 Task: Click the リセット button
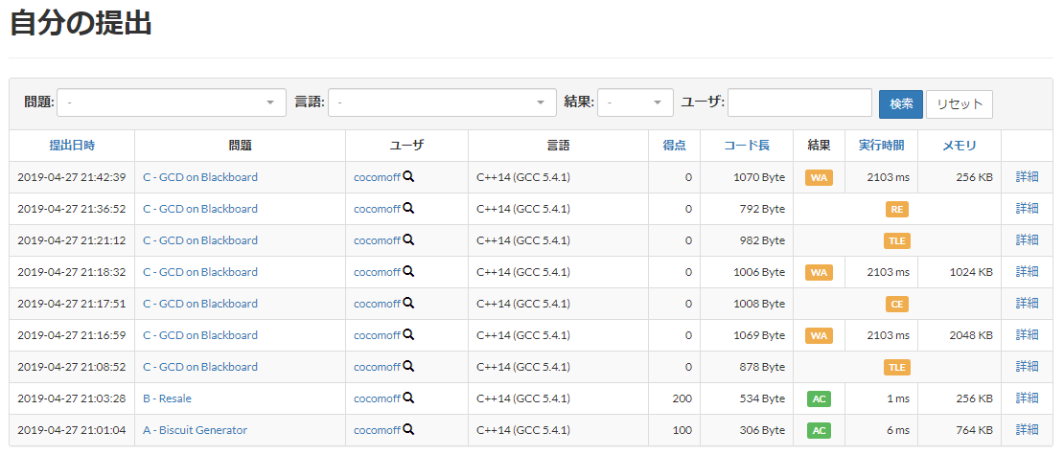click(959, 103)
